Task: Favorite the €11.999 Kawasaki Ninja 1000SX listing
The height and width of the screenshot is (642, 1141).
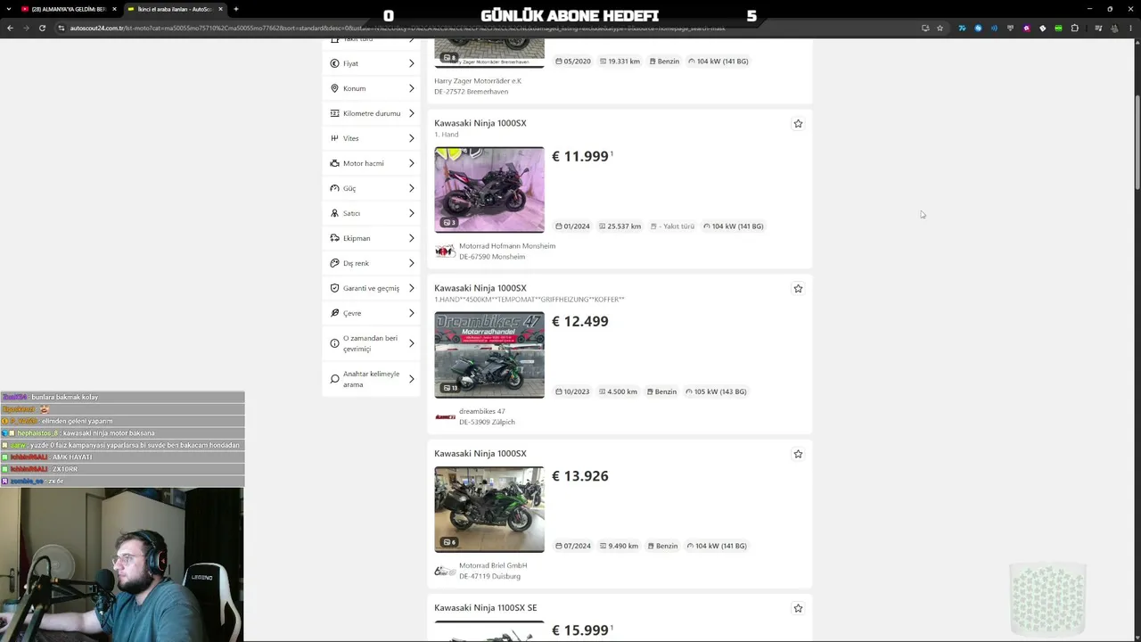Action: tap(798, 124)
